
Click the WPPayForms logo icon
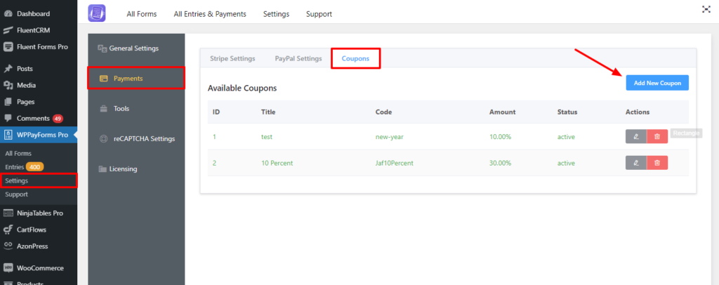(96, 13)
